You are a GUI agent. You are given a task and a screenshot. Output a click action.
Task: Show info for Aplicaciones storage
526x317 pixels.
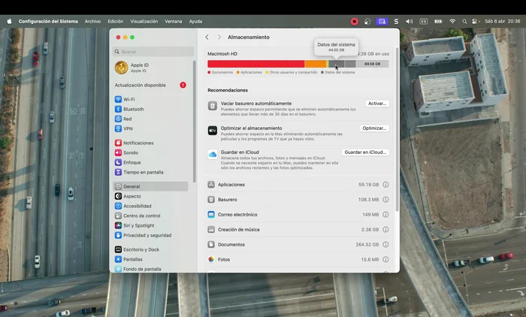[x=385, y=185]
